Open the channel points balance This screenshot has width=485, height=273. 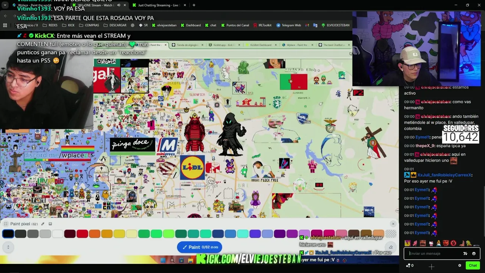(410, 265)
